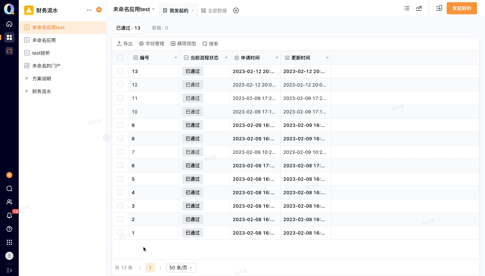The image size is (485, 276).
Task: Open the 搜索 search toolbar item
Action: (210, 44)
